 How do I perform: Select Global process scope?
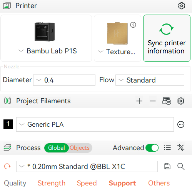57,148
